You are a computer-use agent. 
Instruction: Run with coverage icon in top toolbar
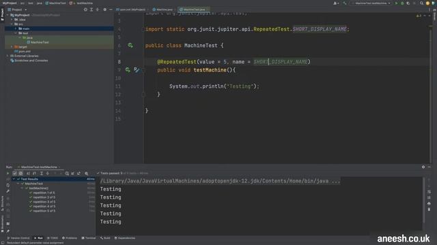point(408,3)
